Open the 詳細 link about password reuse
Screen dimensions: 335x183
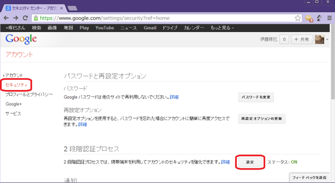[174, 97]
